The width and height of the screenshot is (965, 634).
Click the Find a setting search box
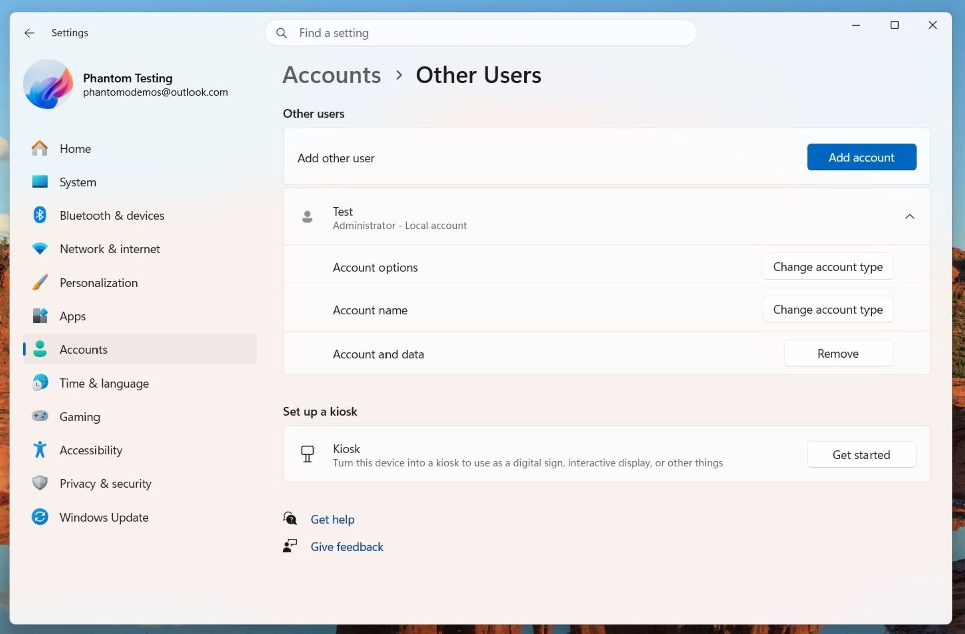pyautogui.click(x=480, y=33)
